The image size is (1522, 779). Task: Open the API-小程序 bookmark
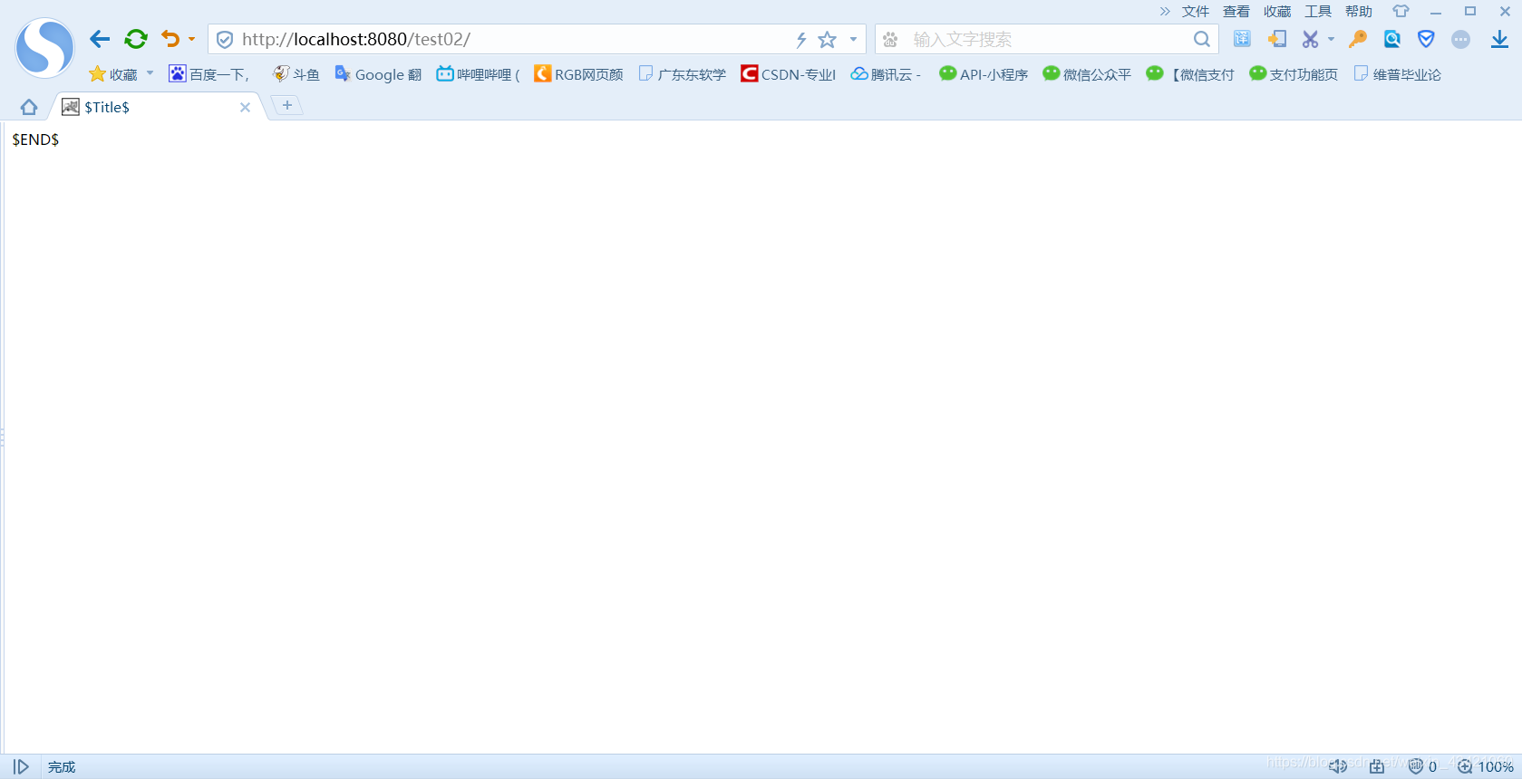(984, 74)
